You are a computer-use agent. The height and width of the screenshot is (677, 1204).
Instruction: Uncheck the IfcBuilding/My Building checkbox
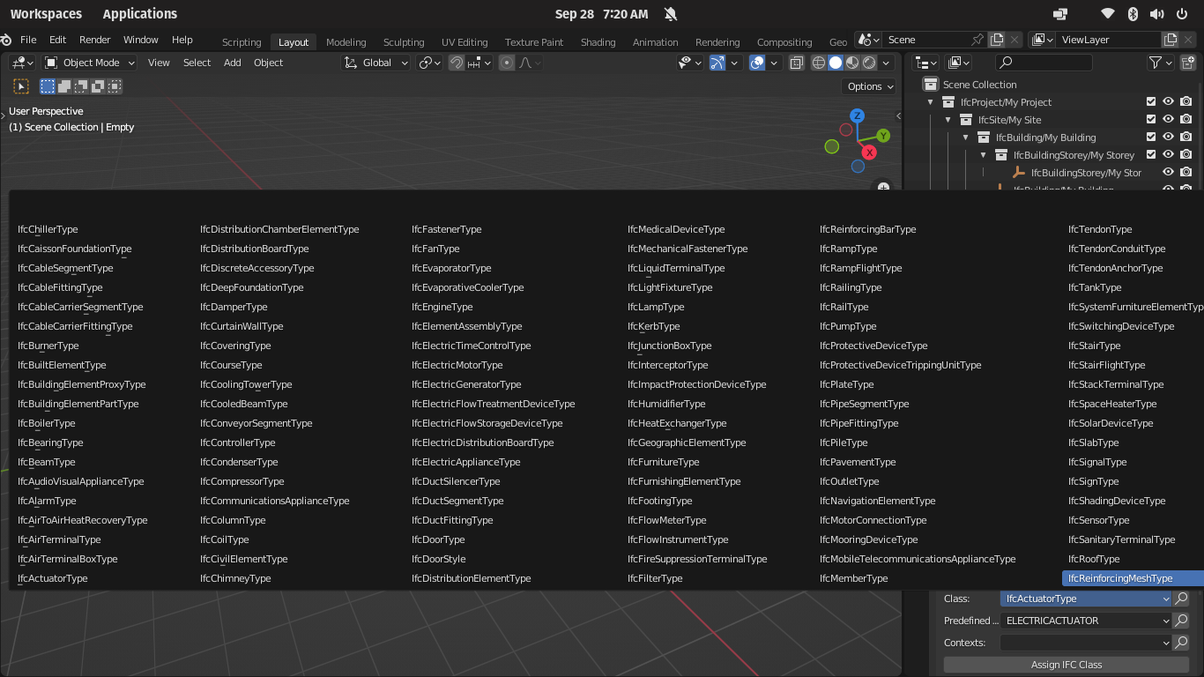(1151, 137)
